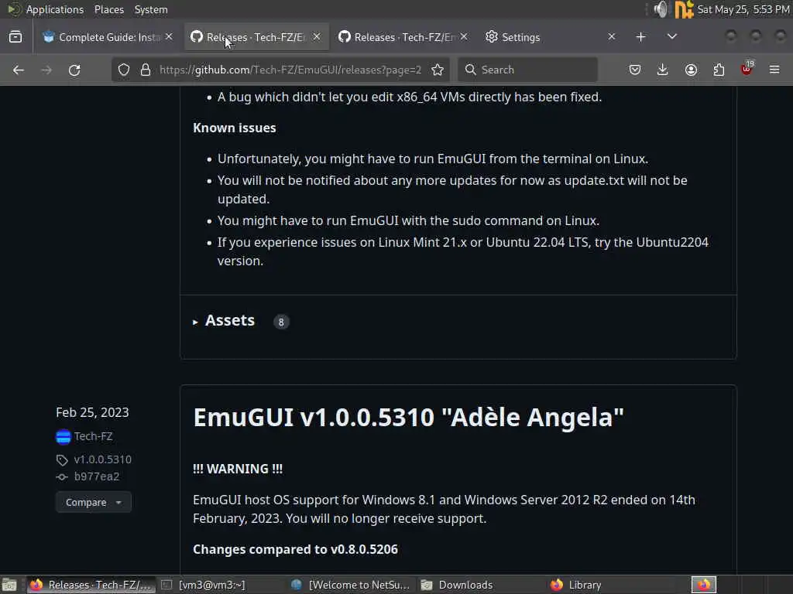Open the Downloads panel arrow icon
This screenshot has width=793, height=594.
(x=663, y=70)
